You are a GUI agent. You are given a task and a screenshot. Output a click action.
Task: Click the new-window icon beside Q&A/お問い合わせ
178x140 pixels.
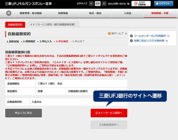(128, 4)
